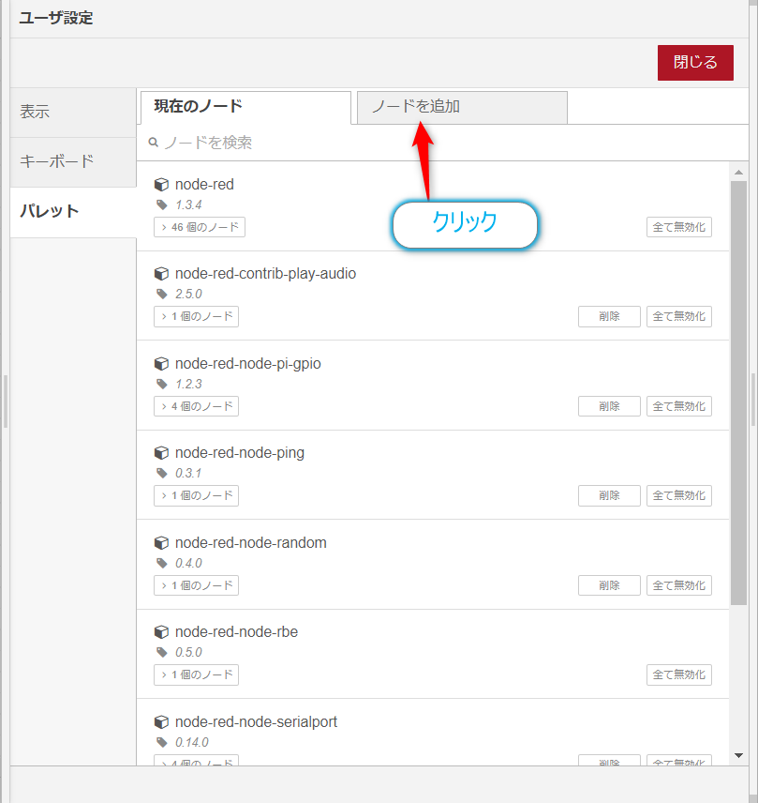This screenshot has width=758, height=803.
Task: Expand the 46 個のノード list of node-red
Action: (200, 227)
